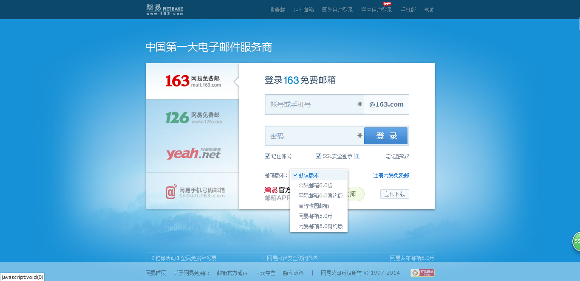Select the 126 网易免费邮 tab
This screenshot has height=281, width=580.
coord(192,118)
